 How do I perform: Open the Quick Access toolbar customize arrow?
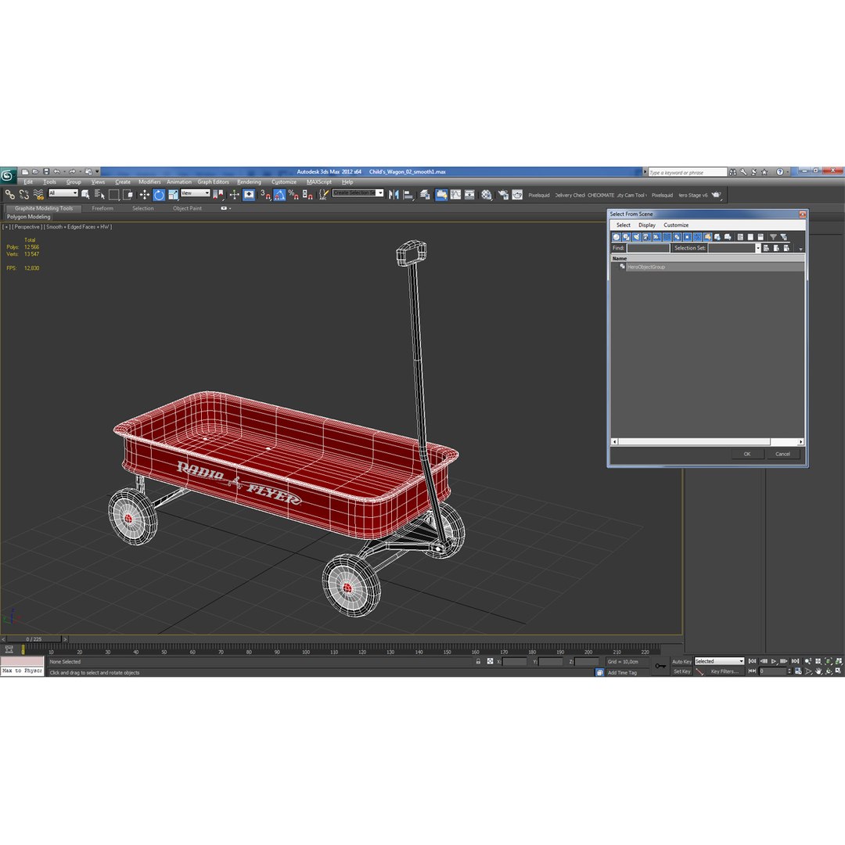(97, 171)
